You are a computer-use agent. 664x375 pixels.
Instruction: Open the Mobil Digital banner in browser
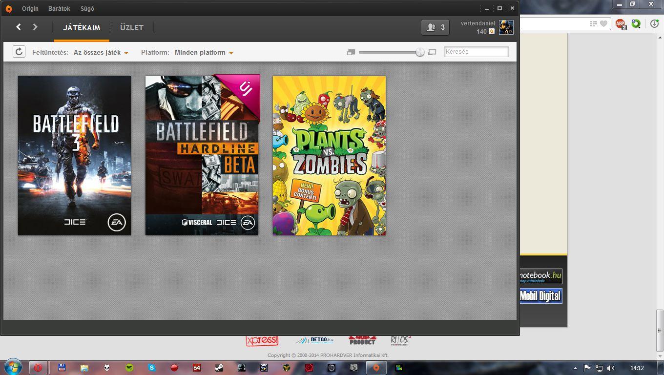click(541, 296)
